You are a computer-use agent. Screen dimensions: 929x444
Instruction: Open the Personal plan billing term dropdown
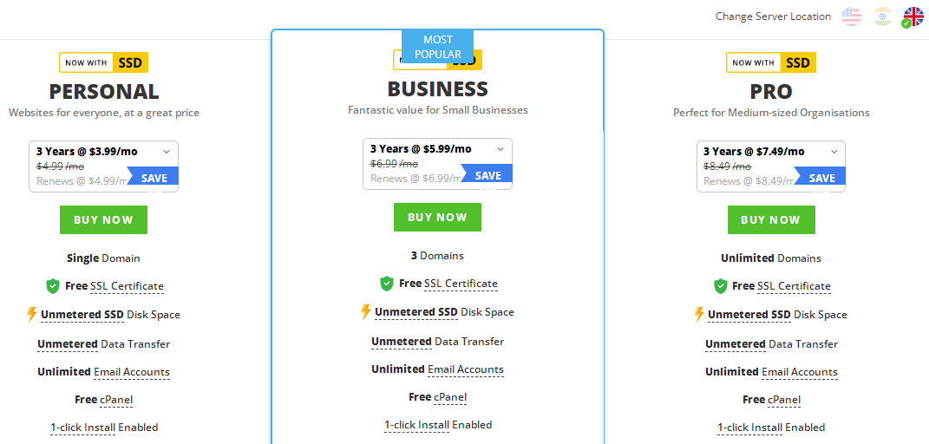(x=104, y=166)
